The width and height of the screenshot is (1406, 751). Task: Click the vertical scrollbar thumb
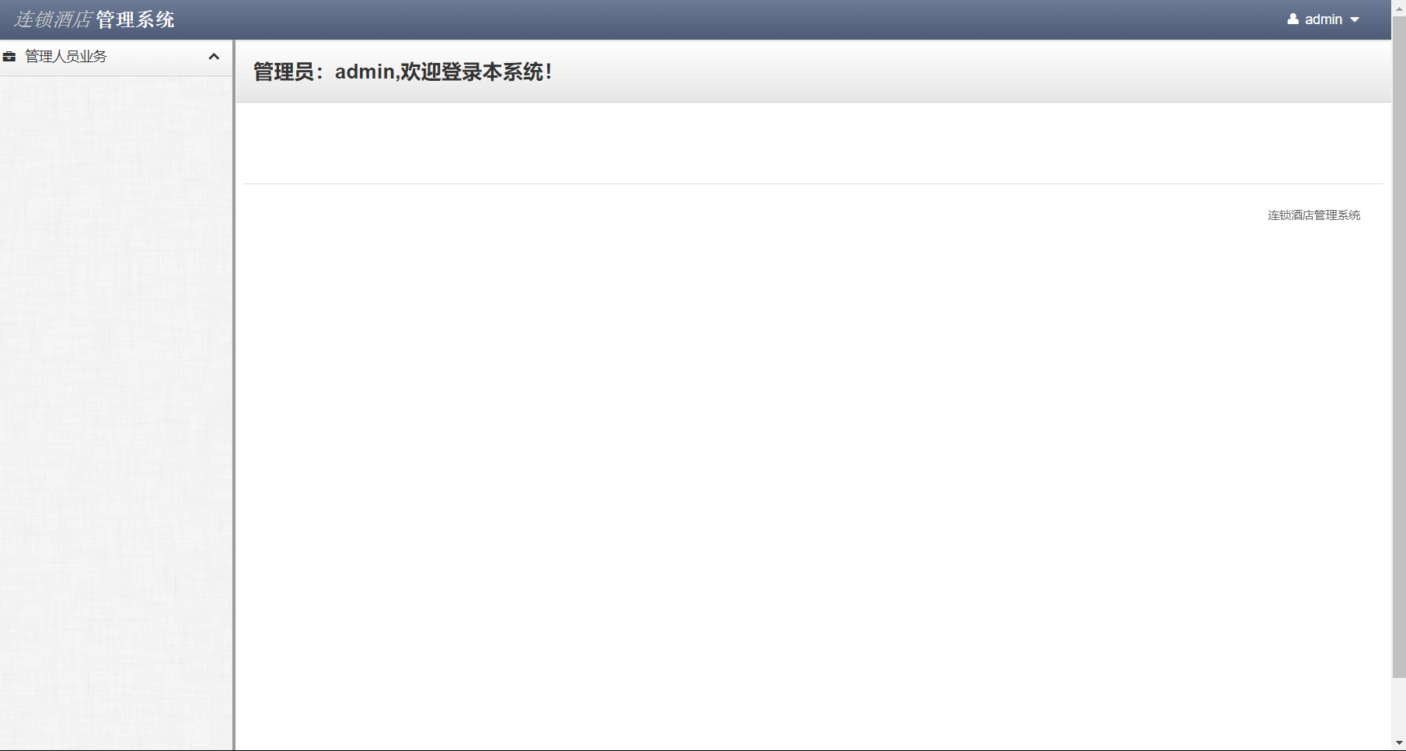pos(1399,346)
